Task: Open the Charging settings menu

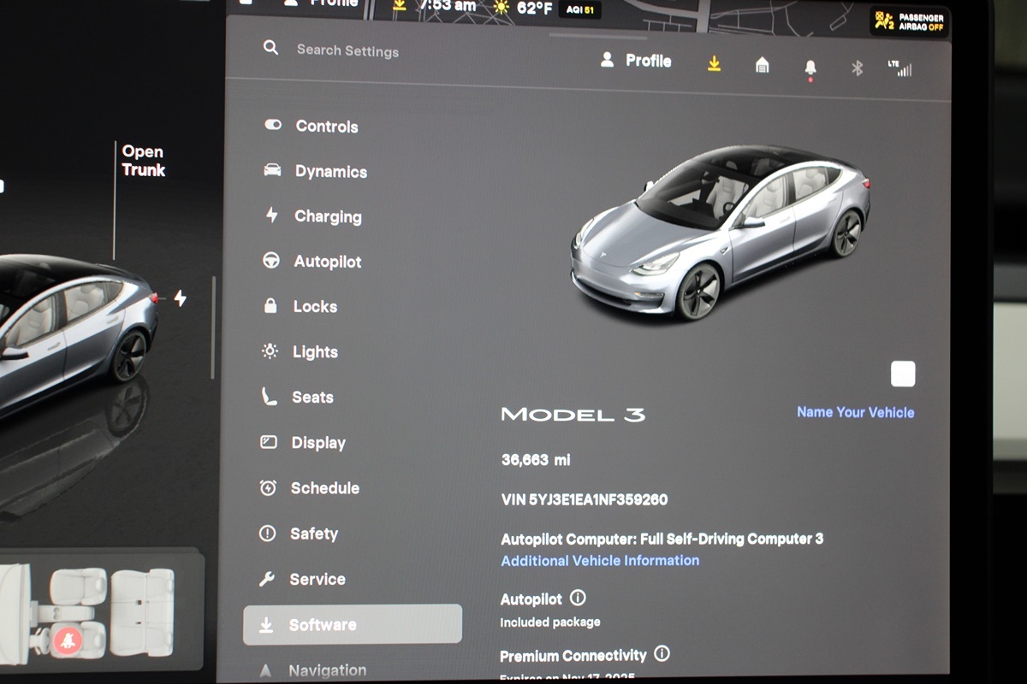Action: click(327, 216)
